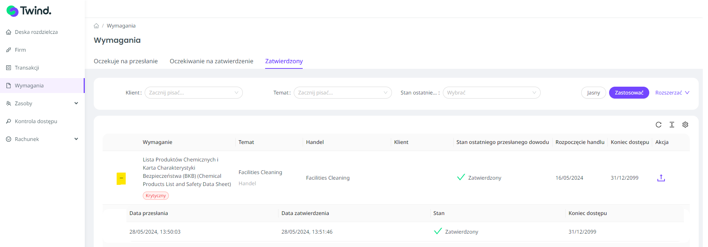Click the Wymaganie column header
The height and width of the screenshot is (247, 708).
click(x=158, y=142)
